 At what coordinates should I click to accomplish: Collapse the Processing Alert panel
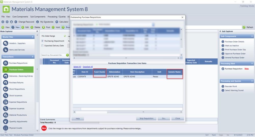point(252,64)
